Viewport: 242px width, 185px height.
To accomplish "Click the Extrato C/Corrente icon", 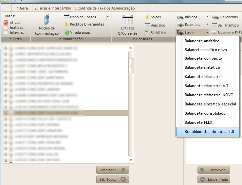I will tap(127, 20).
